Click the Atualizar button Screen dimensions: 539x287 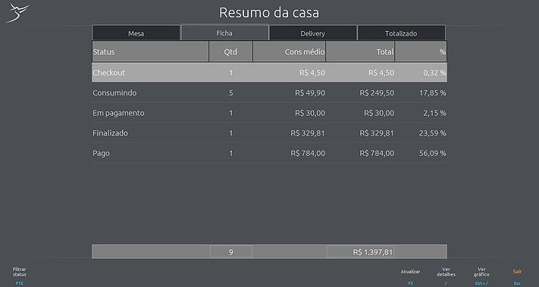(x=410, y=276)
